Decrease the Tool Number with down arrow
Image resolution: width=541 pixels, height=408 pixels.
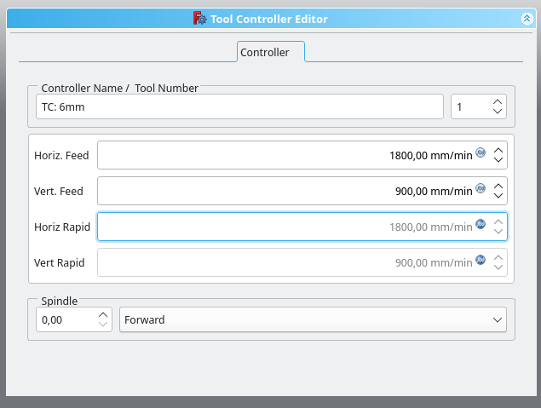coord(498,112)
